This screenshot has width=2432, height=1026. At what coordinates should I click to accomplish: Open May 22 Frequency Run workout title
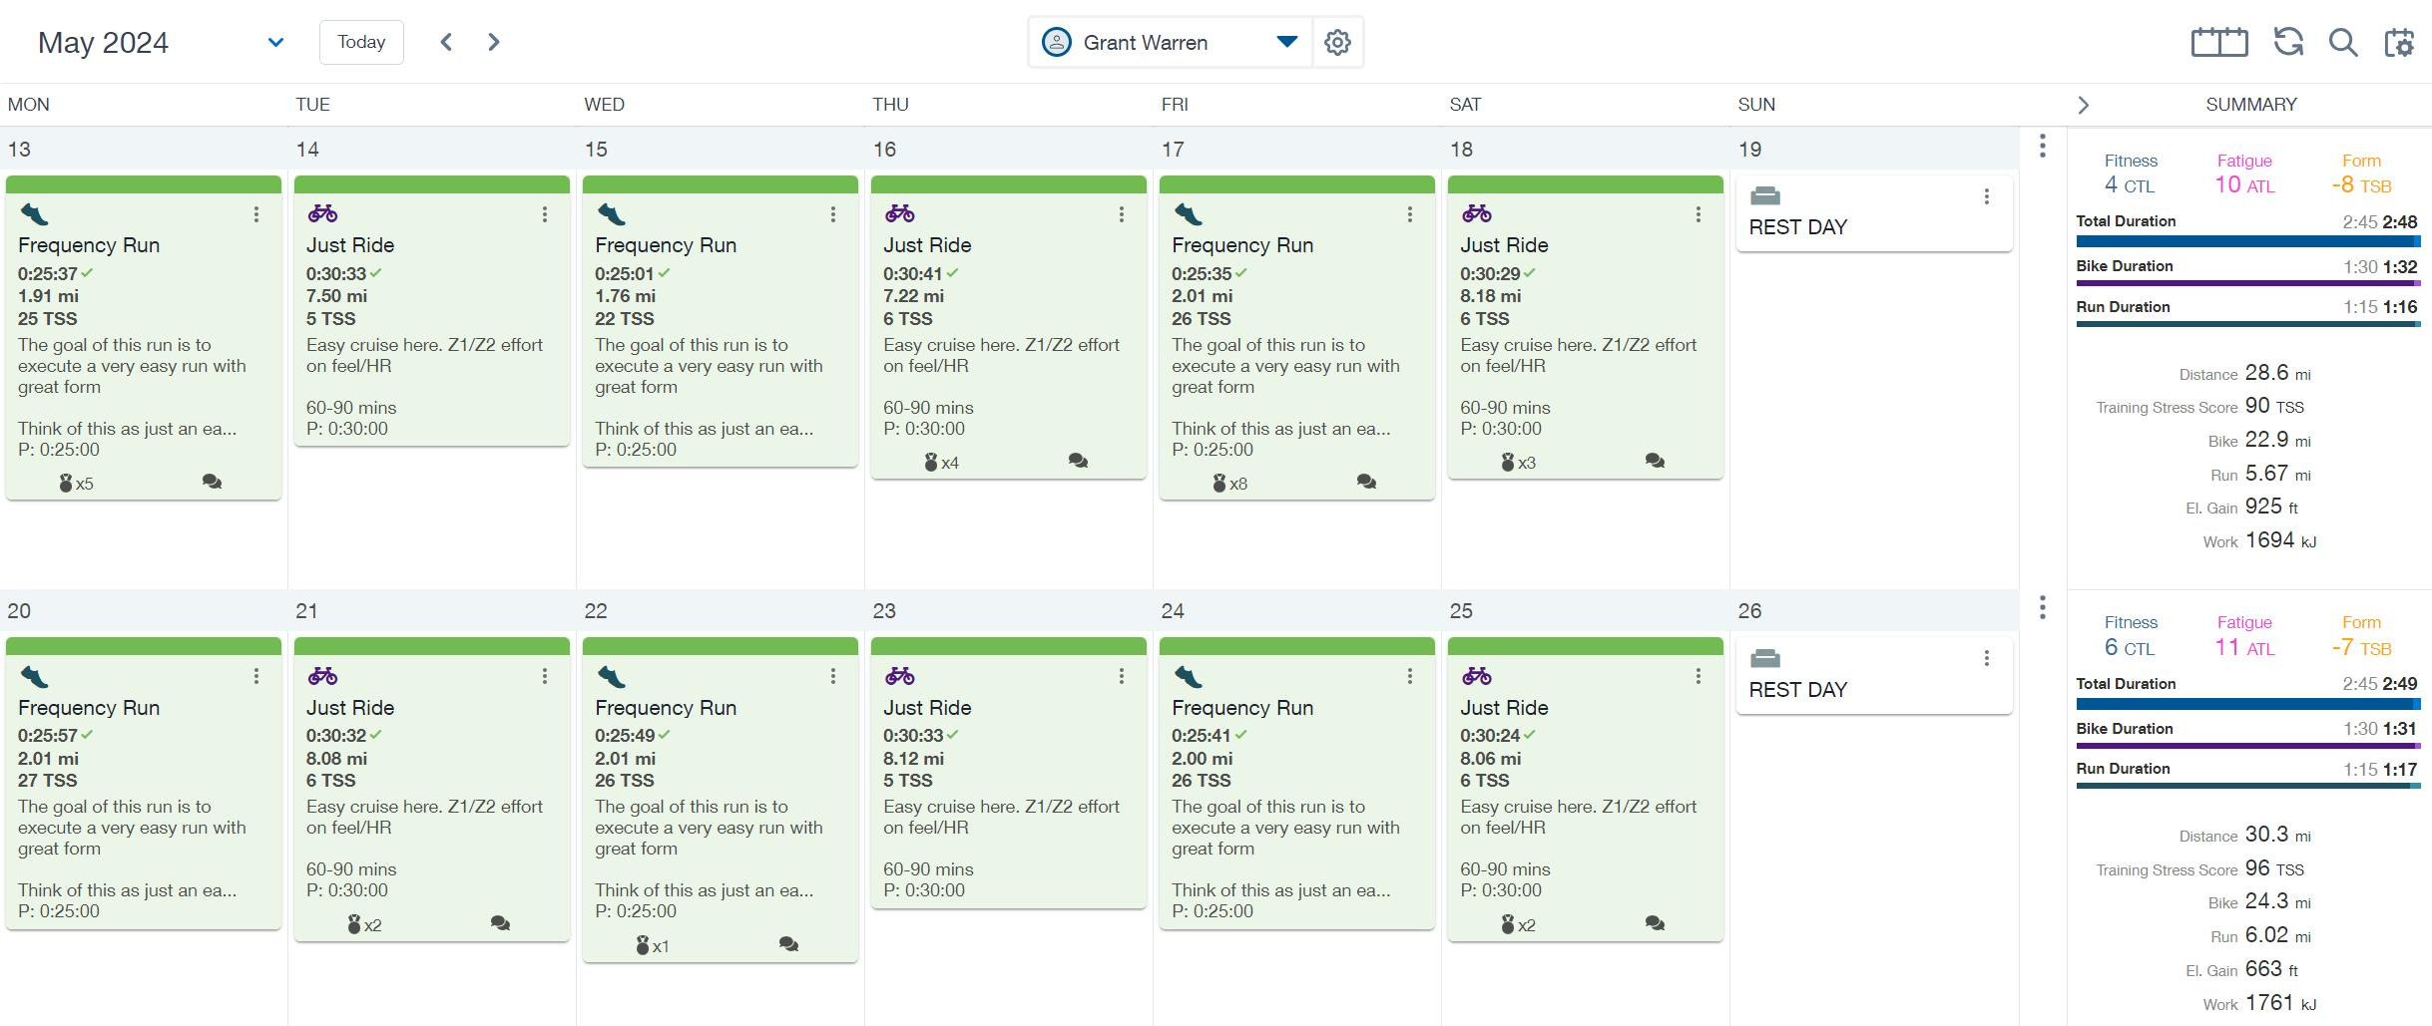click(x=666, y=708)
